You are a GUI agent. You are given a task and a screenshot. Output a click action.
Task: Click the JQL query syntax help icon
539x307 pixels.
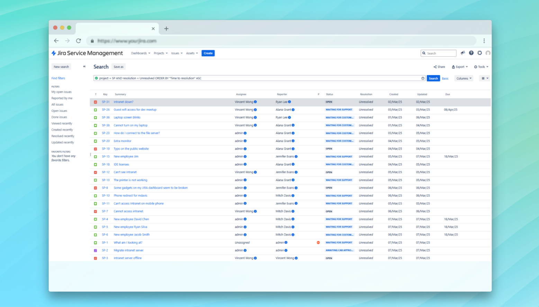[423, 78]
